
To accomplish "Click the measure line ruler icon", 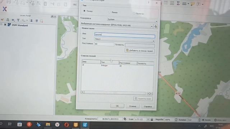I will pos(184,4).
